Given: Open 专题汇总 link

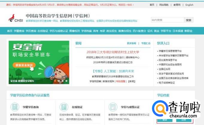Looking at the screenshot, I should coord(146,43).
